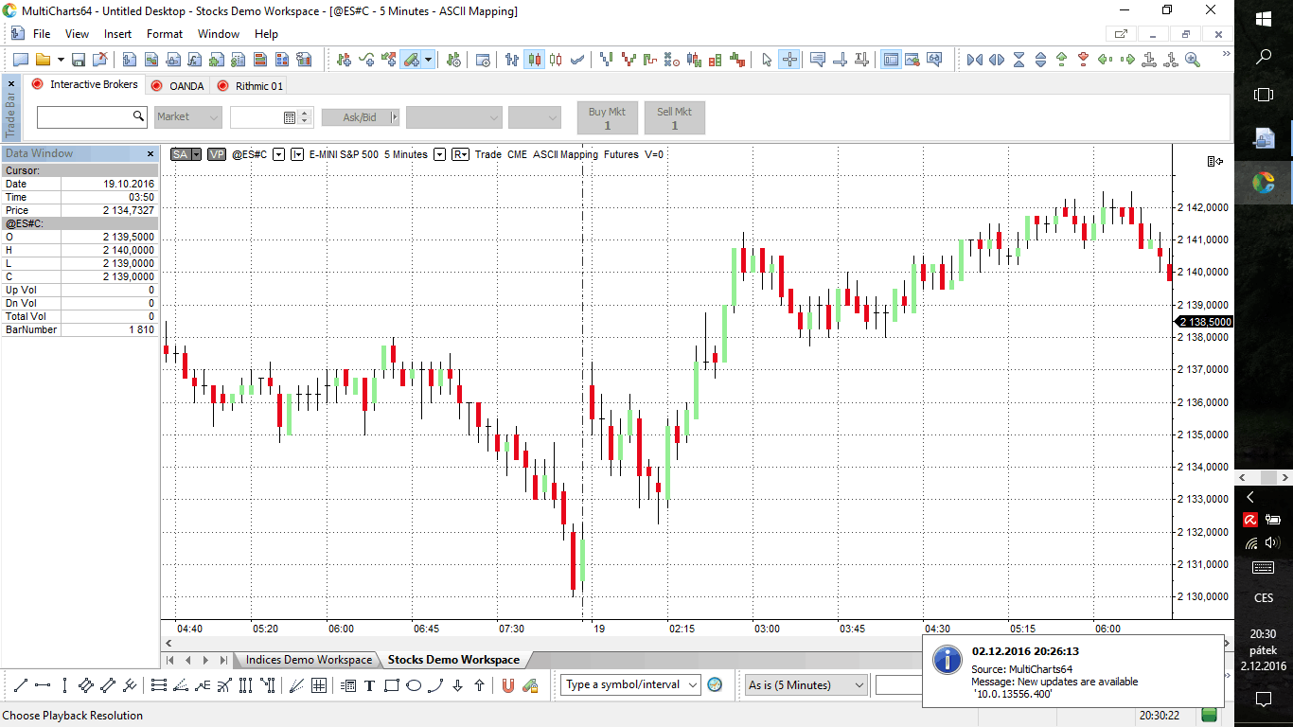
Task: Click the zoom magnifier icon in toolbar
Action: point(1192,60)
